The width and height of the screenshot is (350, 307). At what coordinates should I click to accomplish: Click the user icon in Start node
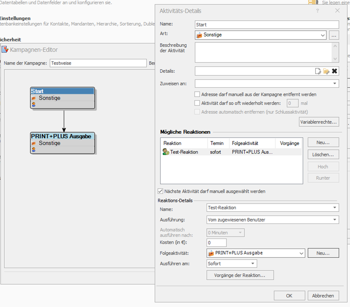coord(34,104)
